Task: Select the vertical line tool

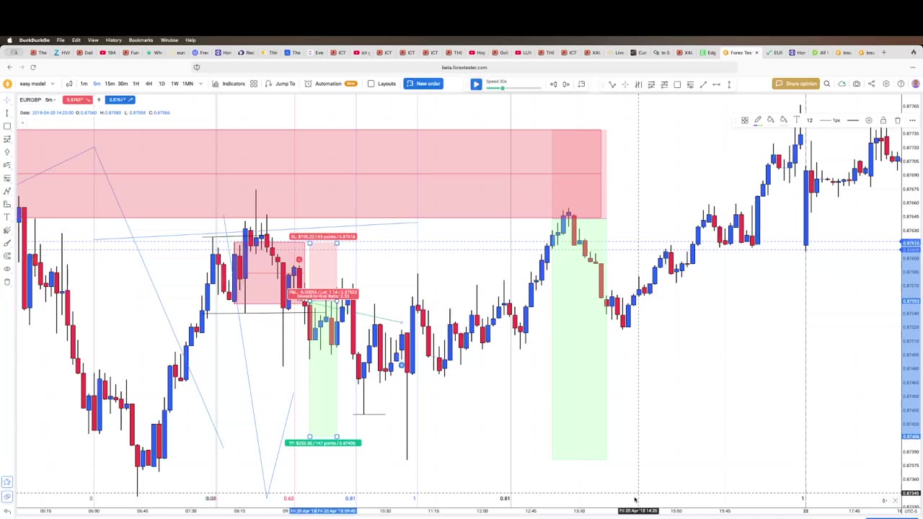Action: [729, 84]
